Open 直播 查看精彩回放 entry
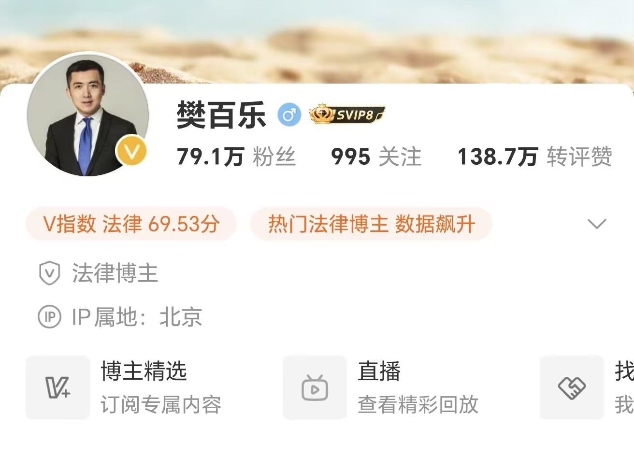The image size is (634, 456). [x=418, y=387]
